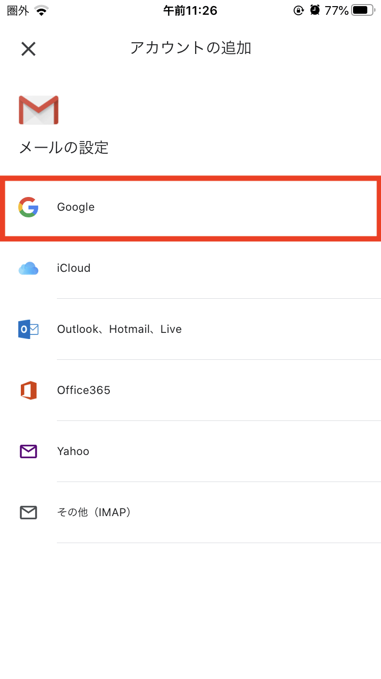Image resolution: width=381 pixels, height=679 pixels.
Task: Tap the battery indicator icon
Action: (x=363, y=10)
